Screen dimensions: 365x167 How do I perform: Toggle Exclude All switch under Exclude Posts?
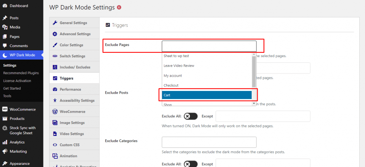coord(191,116)
